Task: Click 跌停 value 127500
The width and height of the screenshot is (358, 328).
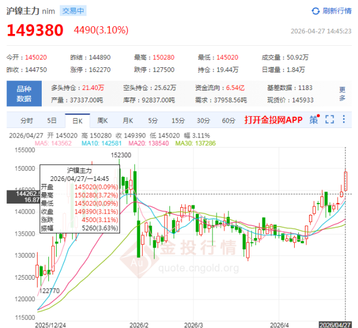Action: coord(163,70)
